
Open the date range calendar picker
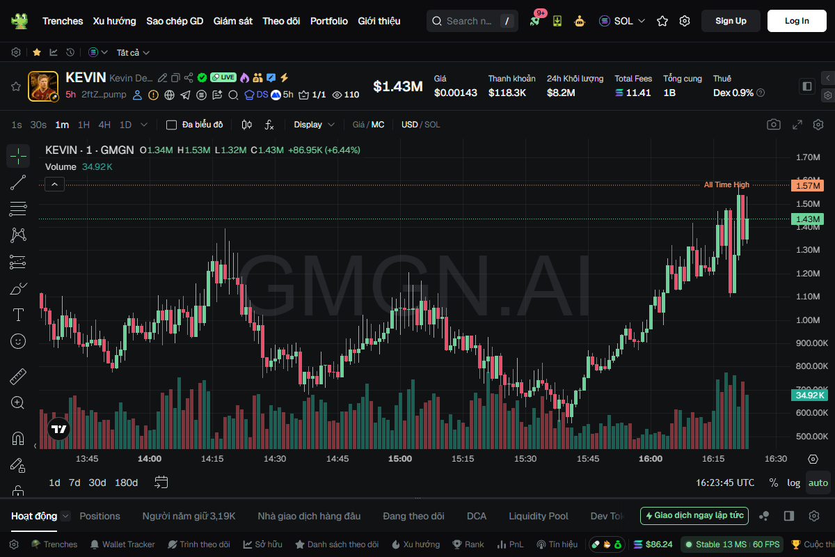[161, 482]
